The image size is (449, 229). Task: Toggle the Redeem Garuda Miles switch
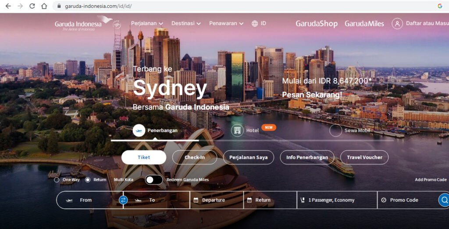coord(154,180)
